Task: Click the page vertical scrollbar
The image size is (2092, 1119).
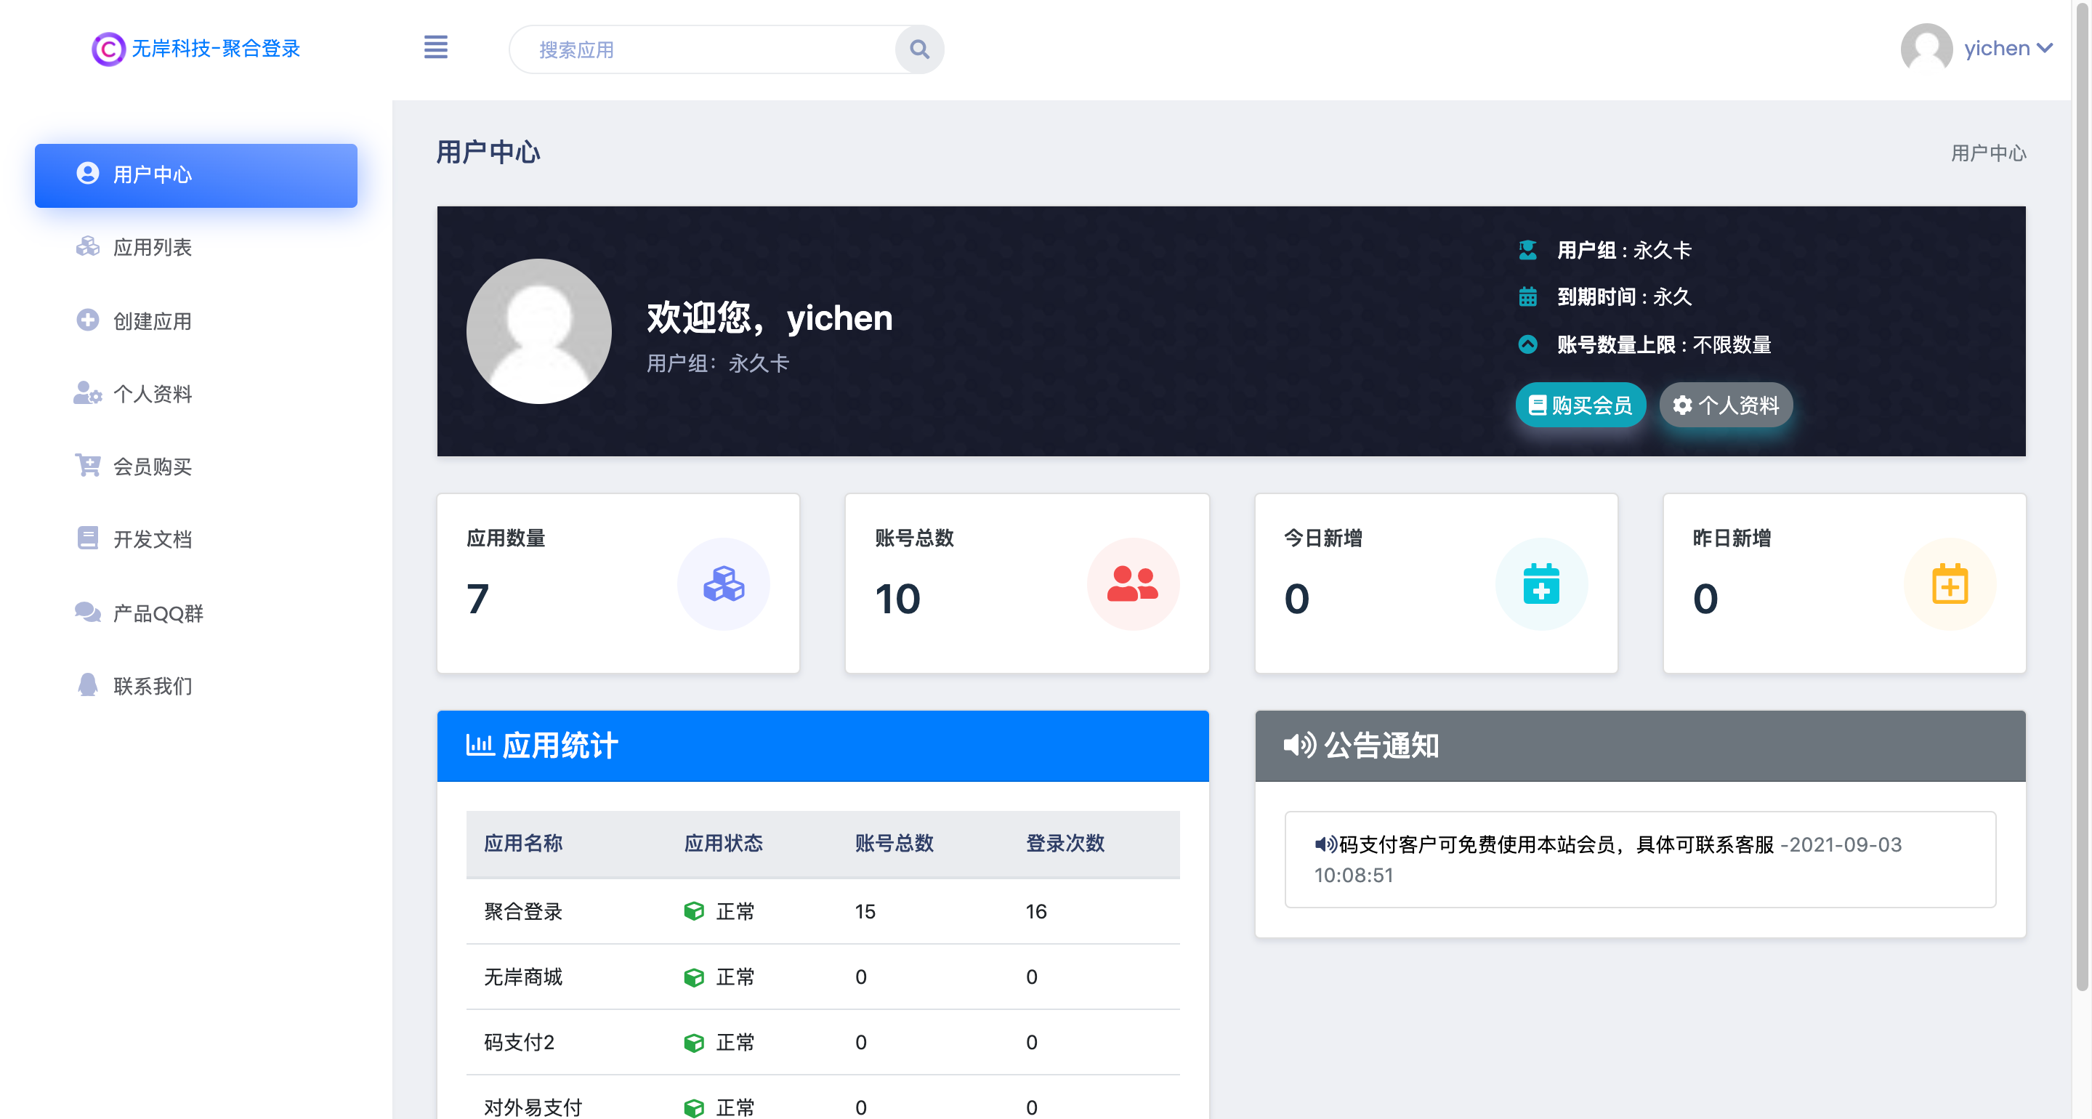Action: click(2083, 496)
